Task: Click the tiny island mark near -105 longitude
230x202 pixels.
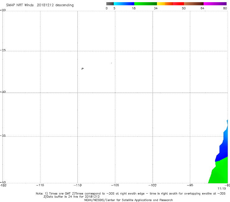Action: coord(112,63)
